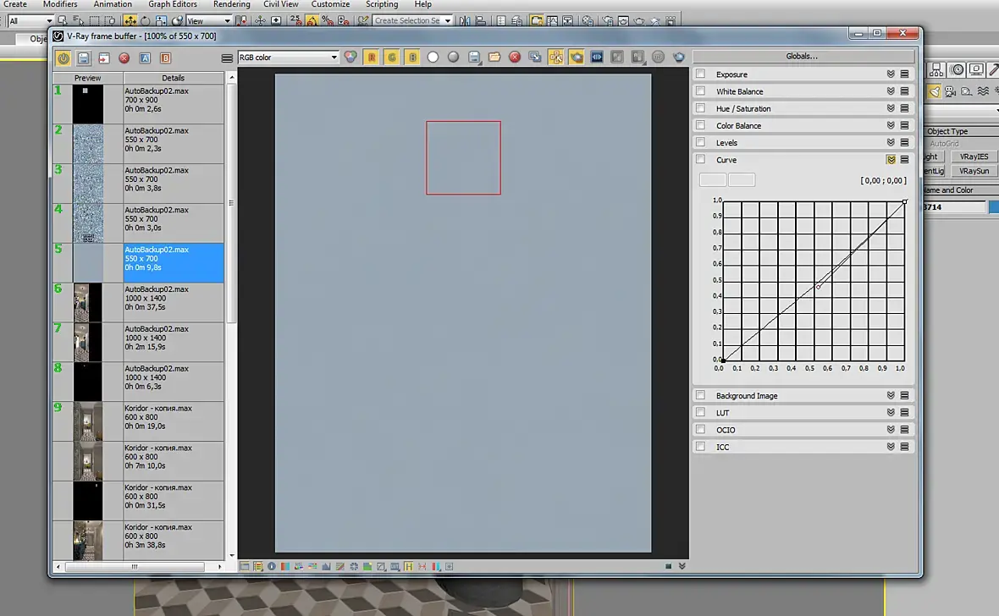Screen dimensions: 999x616
Task: Expand the White Balance rollout chevron
Action: pos(891,91)
